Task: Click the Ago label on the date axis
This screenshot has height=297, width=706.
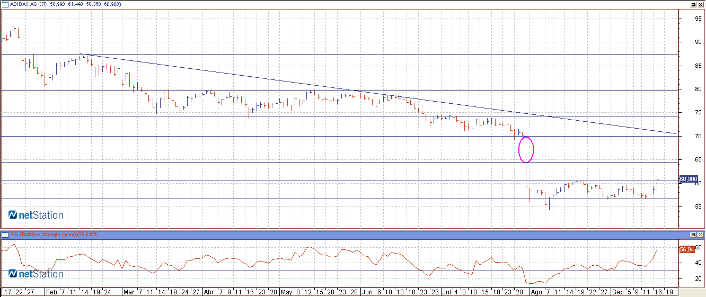Action: coord(536,292)
